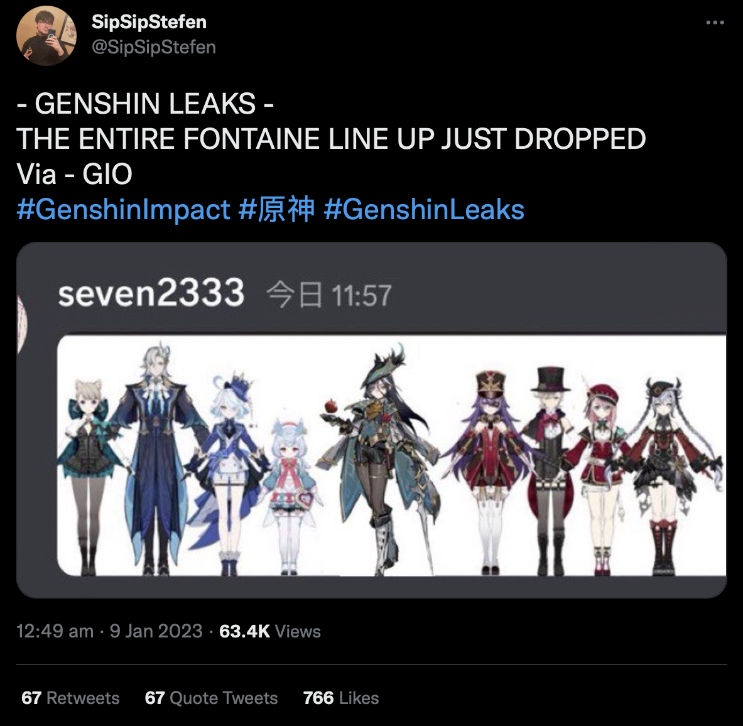Open the #GenshinLeaks hashtag
The width and height of the screenshot is (743, 726).
(423, 210)
